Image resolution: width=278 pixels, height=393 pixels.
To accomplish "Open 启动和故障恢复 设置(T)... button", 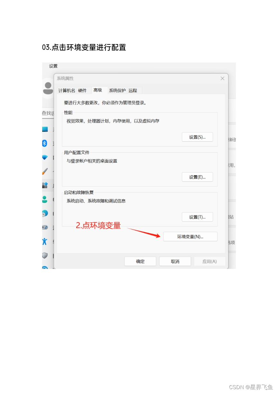I will click(x=197, y=217).
